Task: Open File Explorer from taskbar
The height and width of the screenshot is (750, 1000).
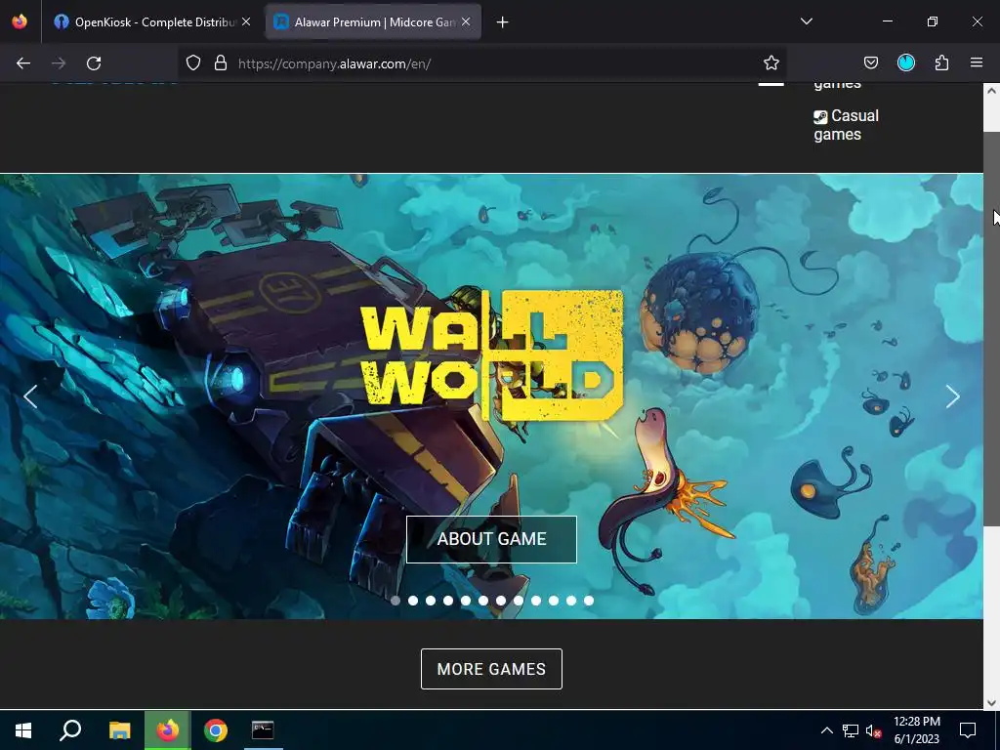Action: [x=119, y=730]
